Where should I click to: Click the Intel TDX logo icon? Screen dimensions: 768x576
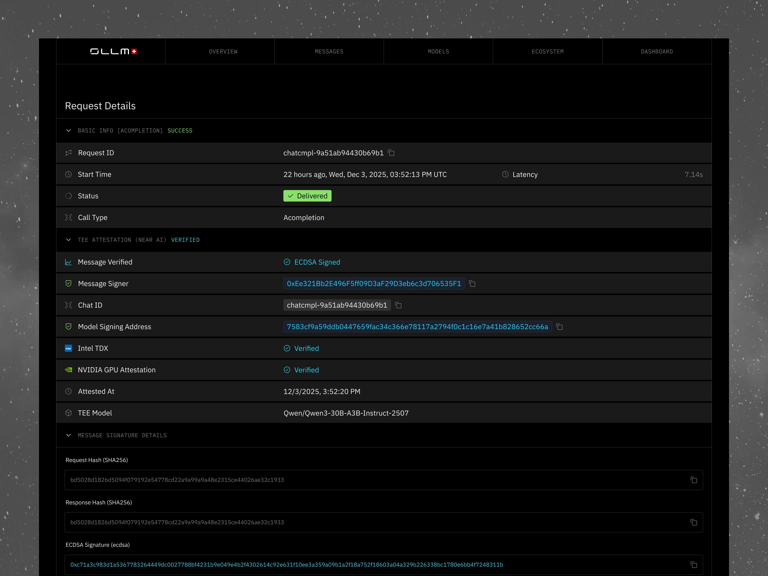coord(68,348)
